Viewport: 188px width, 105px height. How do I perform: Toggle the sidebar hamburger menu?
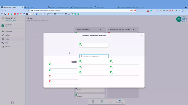[x=3, y=18]
